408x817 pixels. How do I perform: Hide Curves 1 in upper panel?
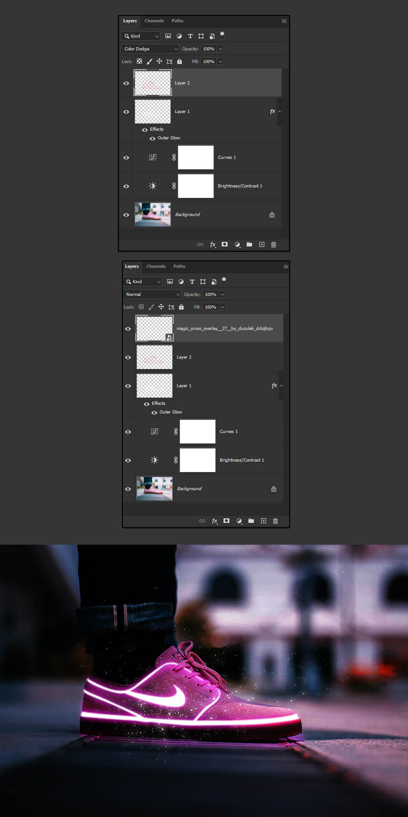click(126, 158)
